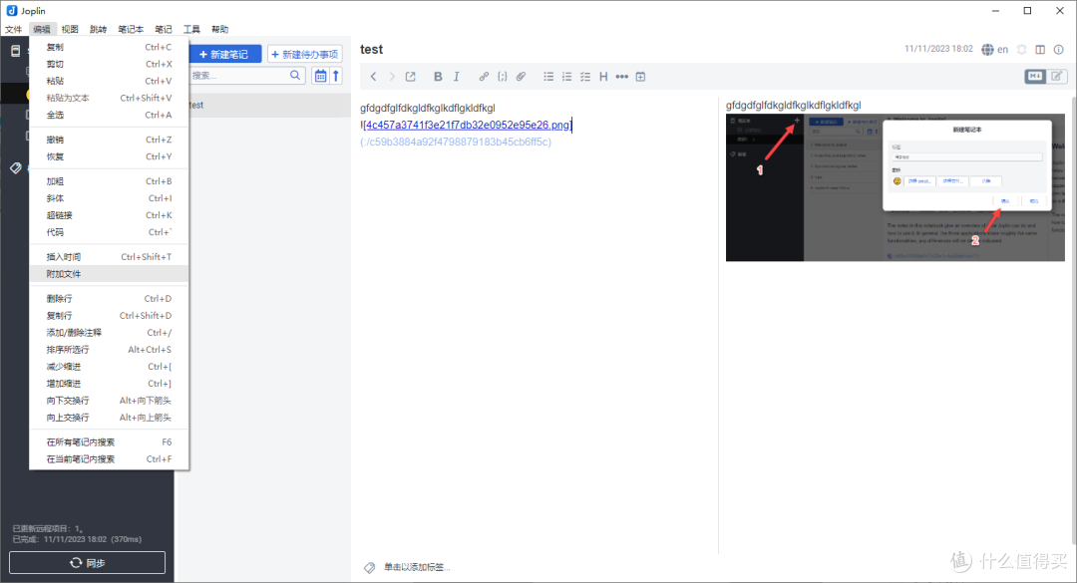Viewport: 1077px width, 583px height.
Task: Open the 文件 menu
Action: point(14,30)
